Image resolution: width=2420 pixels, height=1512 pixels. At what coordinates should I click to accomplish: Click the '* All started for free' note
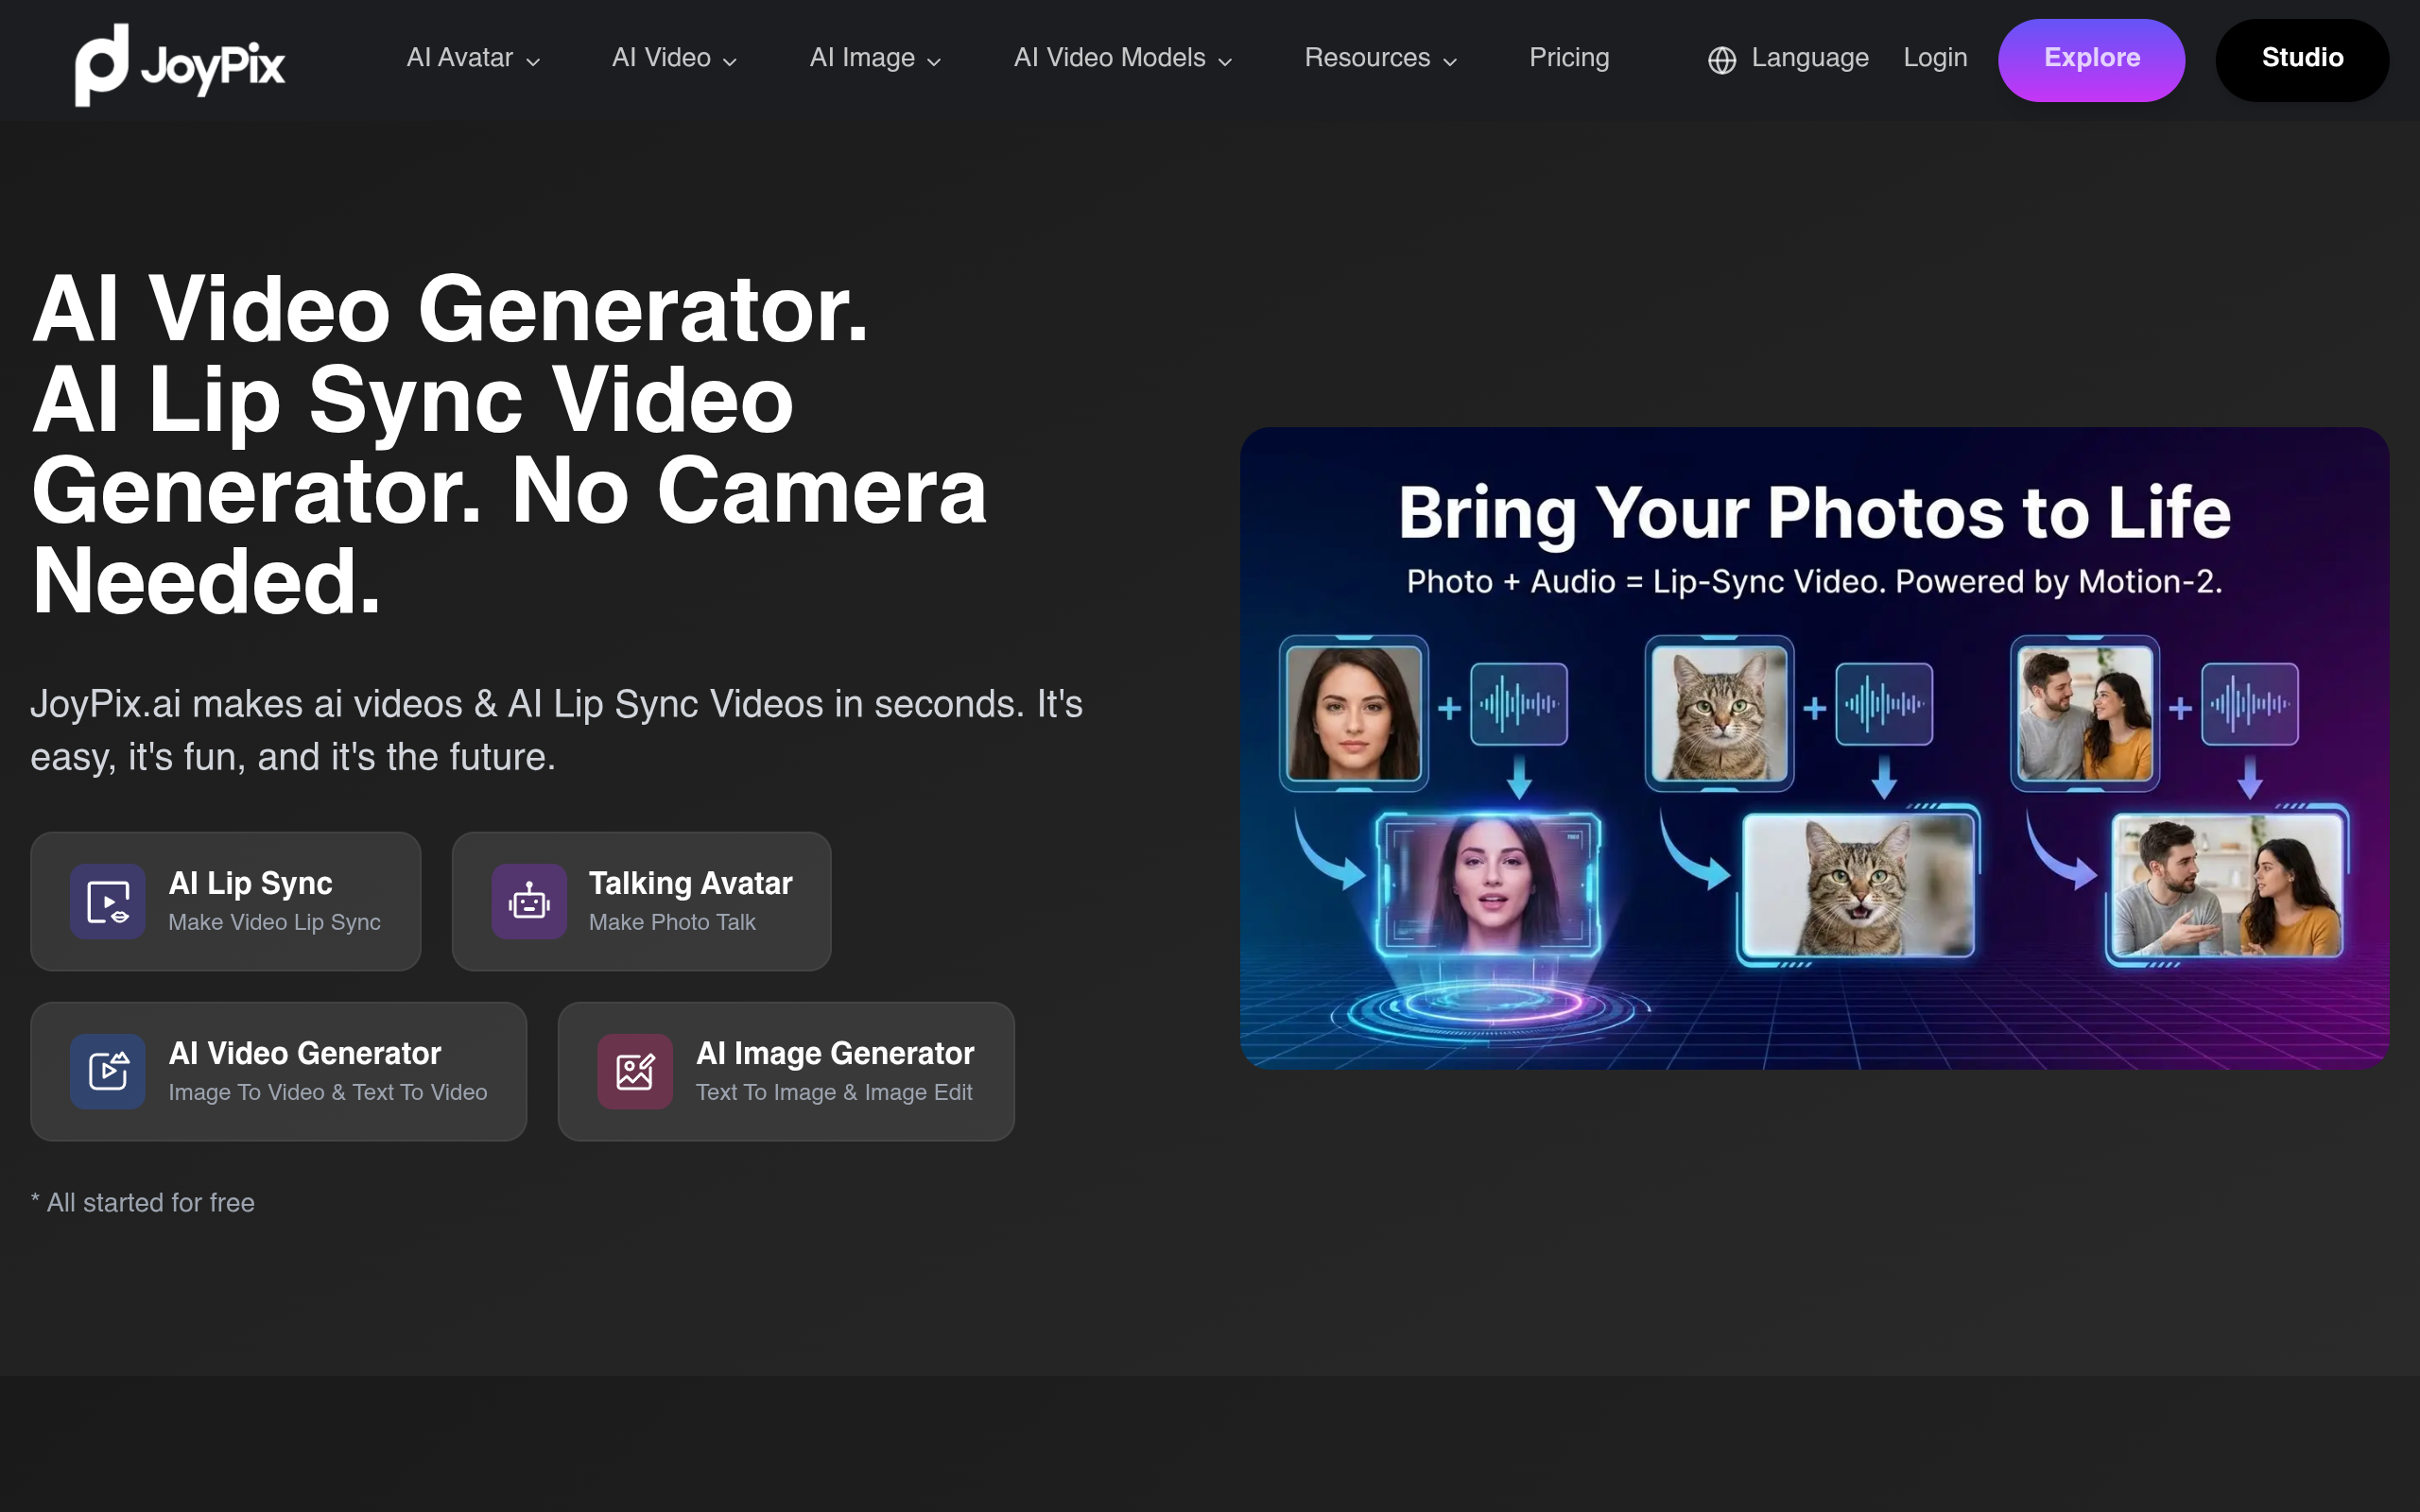pyautogui.click(x=143, y=1203)
